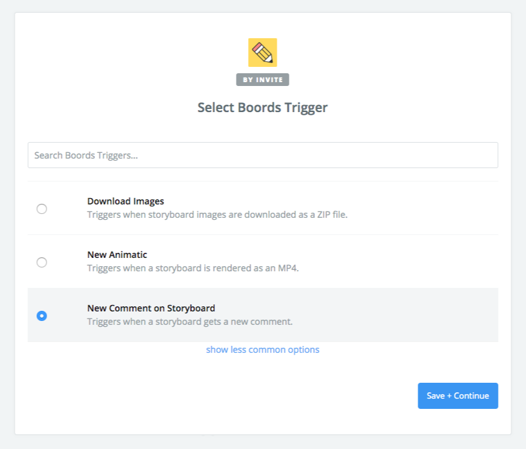Select the Download Images radio button

[x=41, y=209]
